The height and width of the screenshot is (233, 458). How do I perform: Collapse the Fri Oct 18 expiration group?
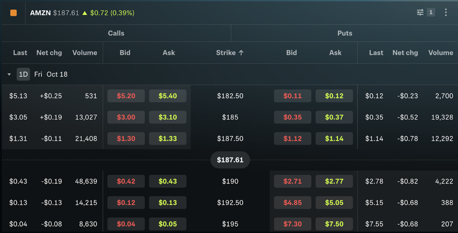pos(9,74)
